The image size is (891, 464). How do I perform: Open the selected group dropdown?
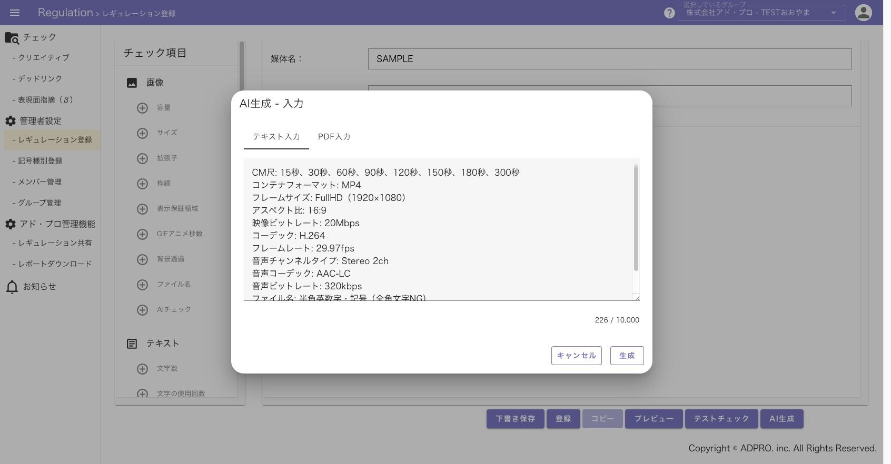tap(761, 13)
